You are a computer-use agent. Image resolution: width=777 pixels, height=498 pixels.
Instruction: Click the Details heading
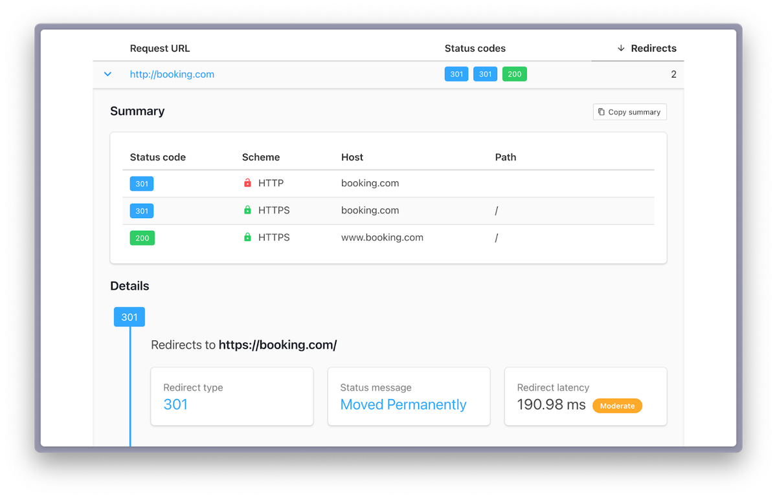tap(129, 286)
